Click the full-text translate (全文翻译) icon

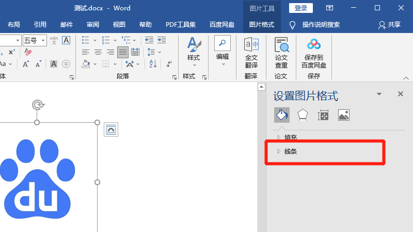coord(251,53)
